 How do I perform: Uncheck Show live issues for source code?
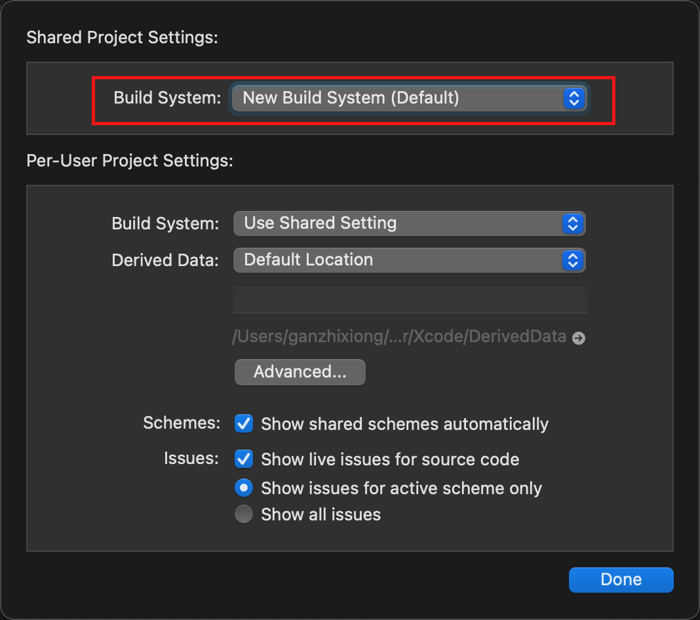[244, 459]
